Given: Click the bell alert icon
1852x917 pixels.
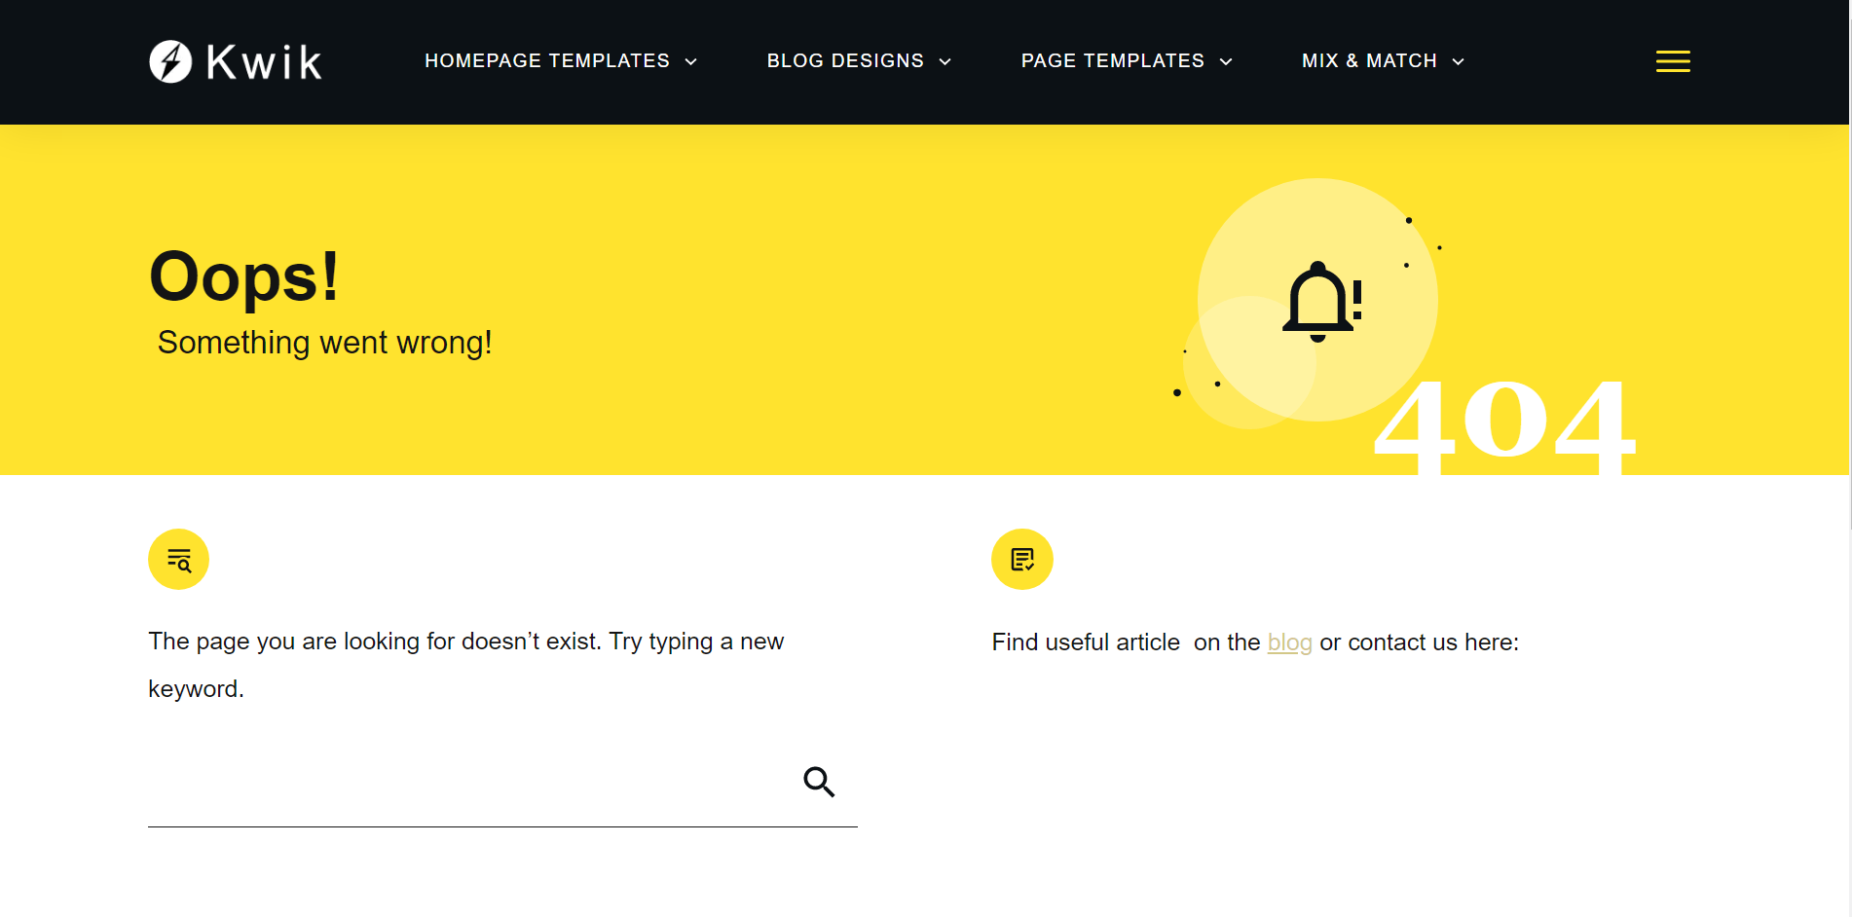Looking at the screenshot, I should [1320, 302].
